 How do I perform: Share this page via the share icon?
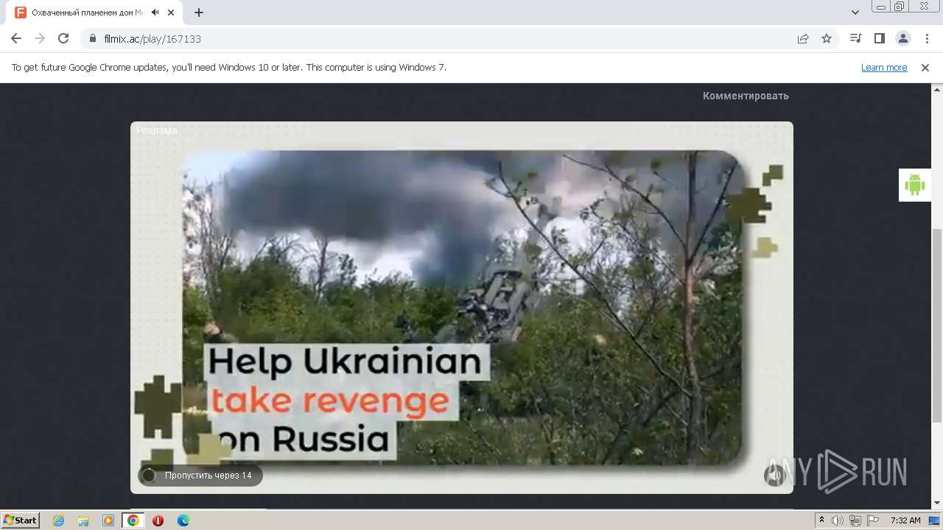point(803,38)
